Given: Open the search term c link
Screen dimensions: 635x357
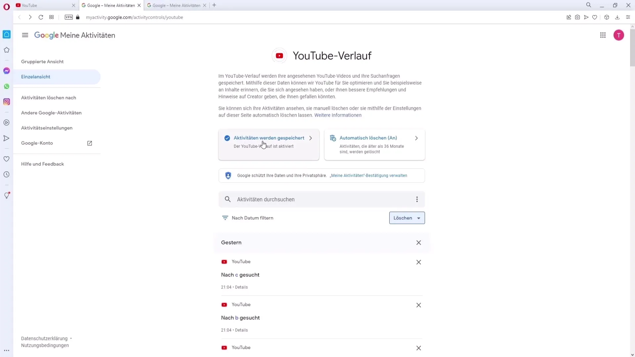Looking at the screenshot, I should point(236,275).
